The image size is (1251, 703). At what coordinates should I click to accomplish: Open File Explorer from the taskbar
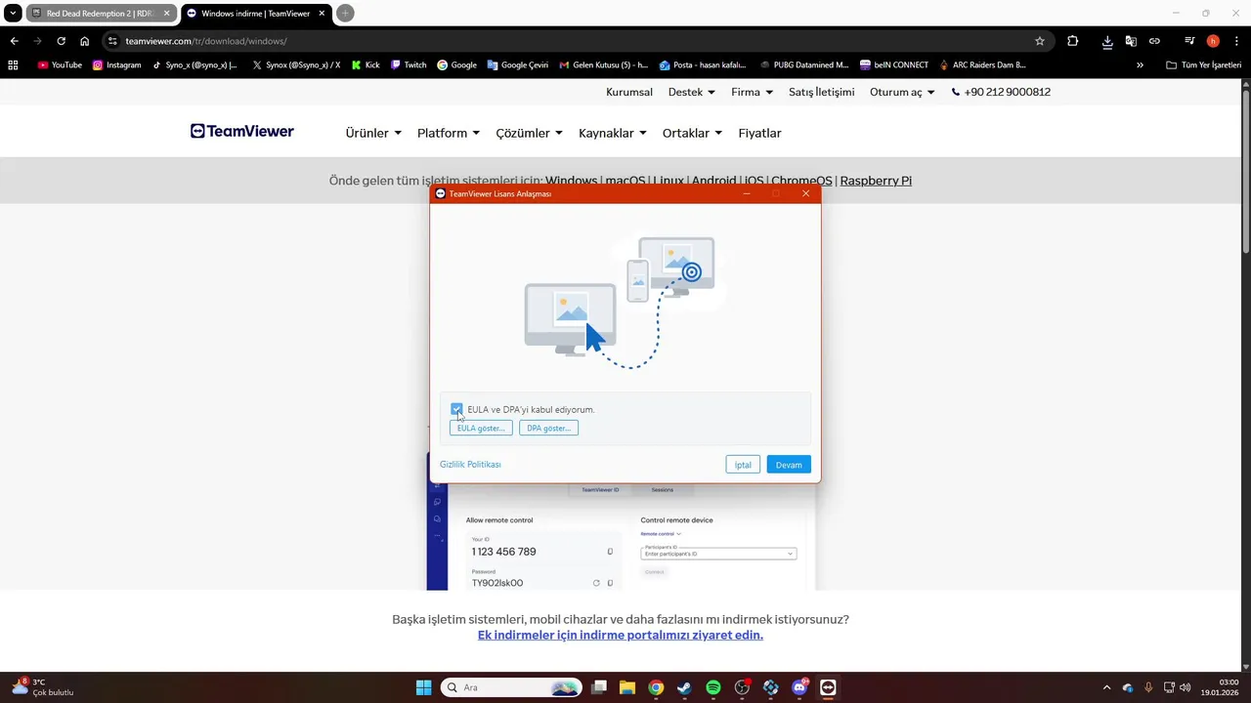[x=627, y=687]
